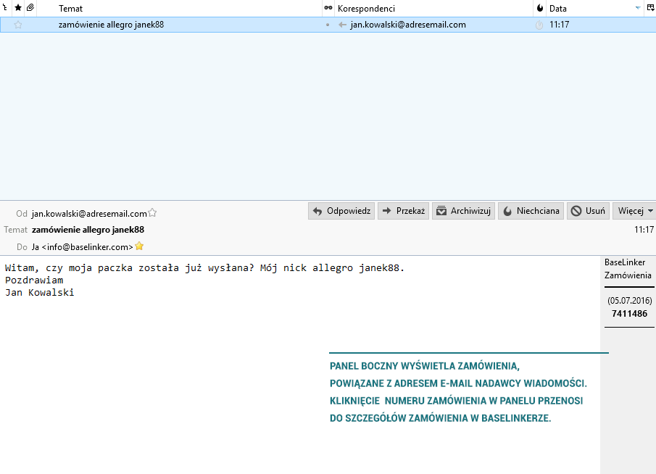This screenshot has width=656, height=474.
Task: Click the reply arrow icon beside the list correspondent
Action: pyautogui.click(x=342, y=25)
